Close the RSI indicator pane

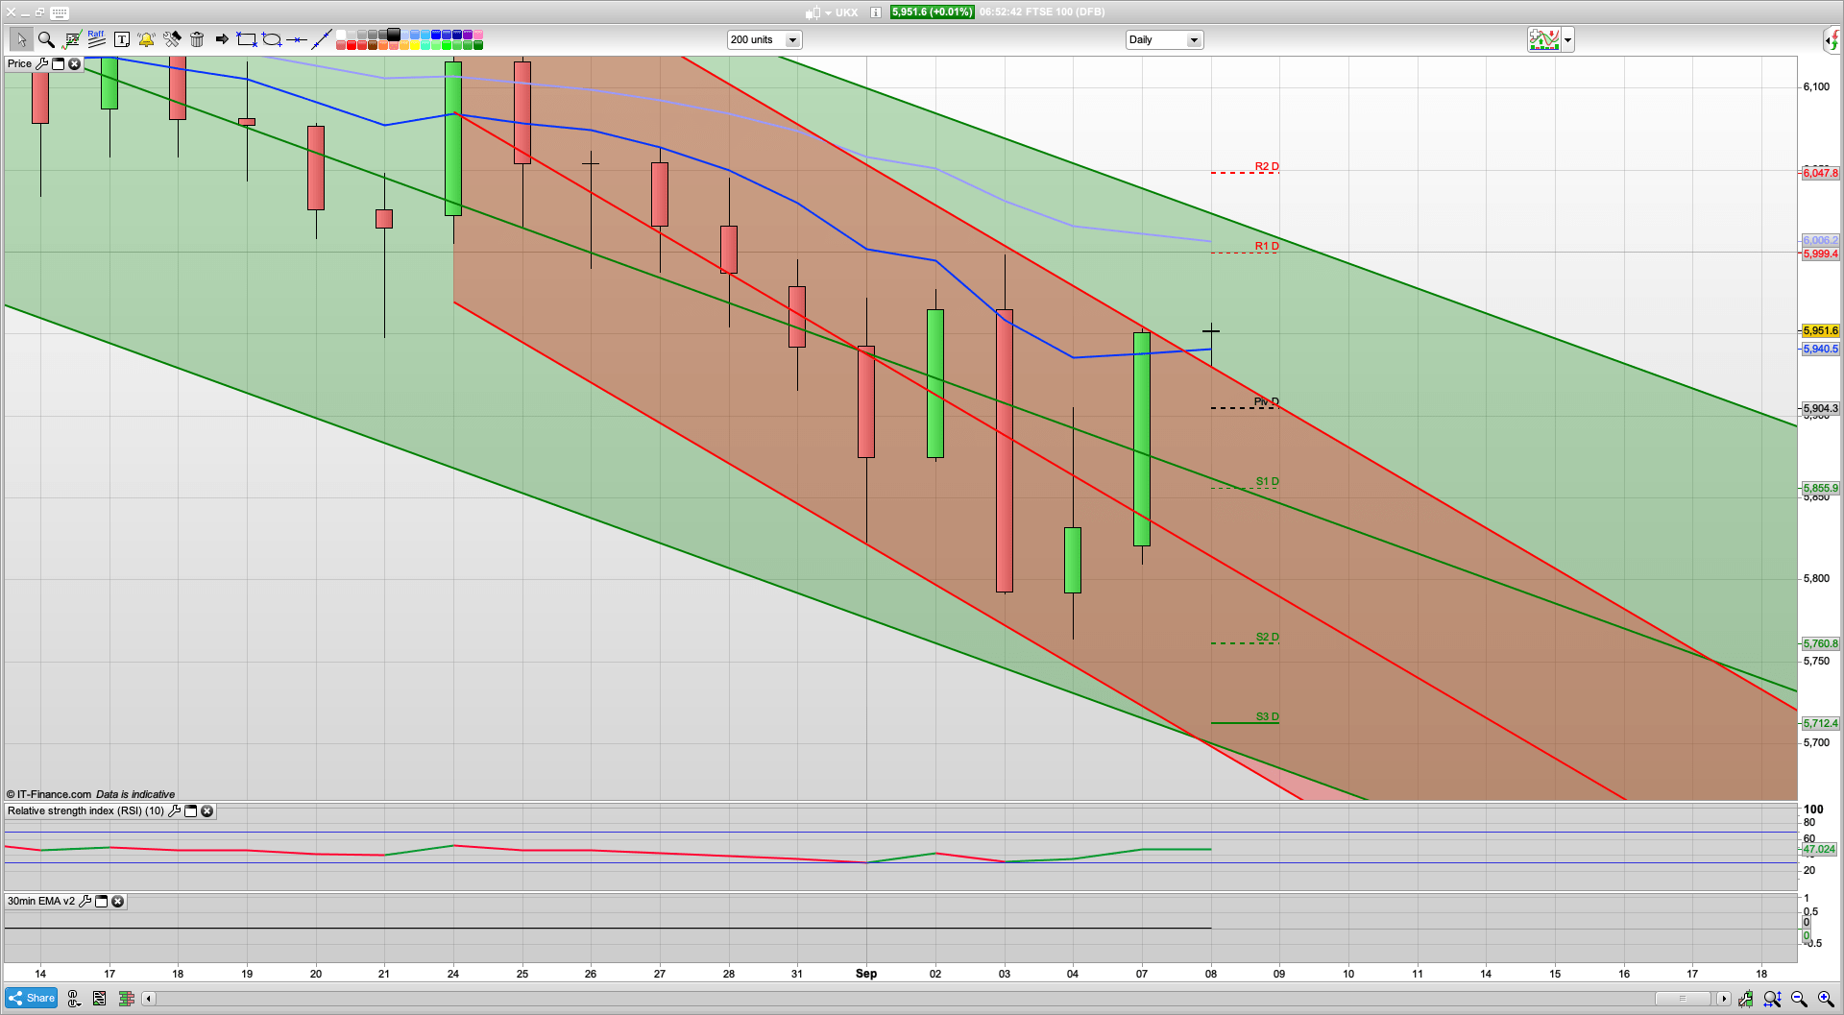(x=206, y=811)
